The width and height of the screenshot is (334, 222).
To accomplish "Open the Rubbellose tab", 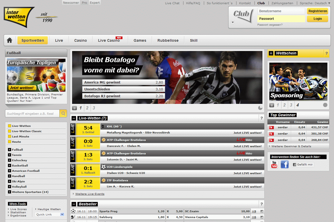I will coord(168,40).
